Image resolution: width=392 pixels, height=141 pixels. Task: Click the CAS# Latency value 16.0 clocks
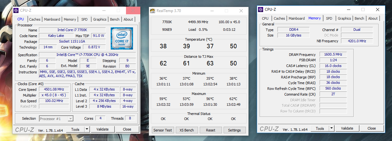tap(333, 66)
